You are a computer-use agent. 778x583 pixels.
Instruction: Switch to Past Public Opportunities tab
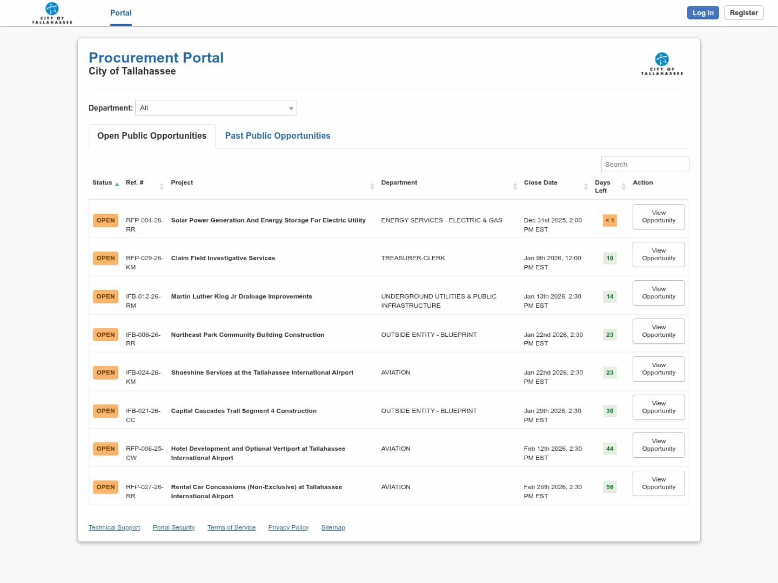[278, 136]
